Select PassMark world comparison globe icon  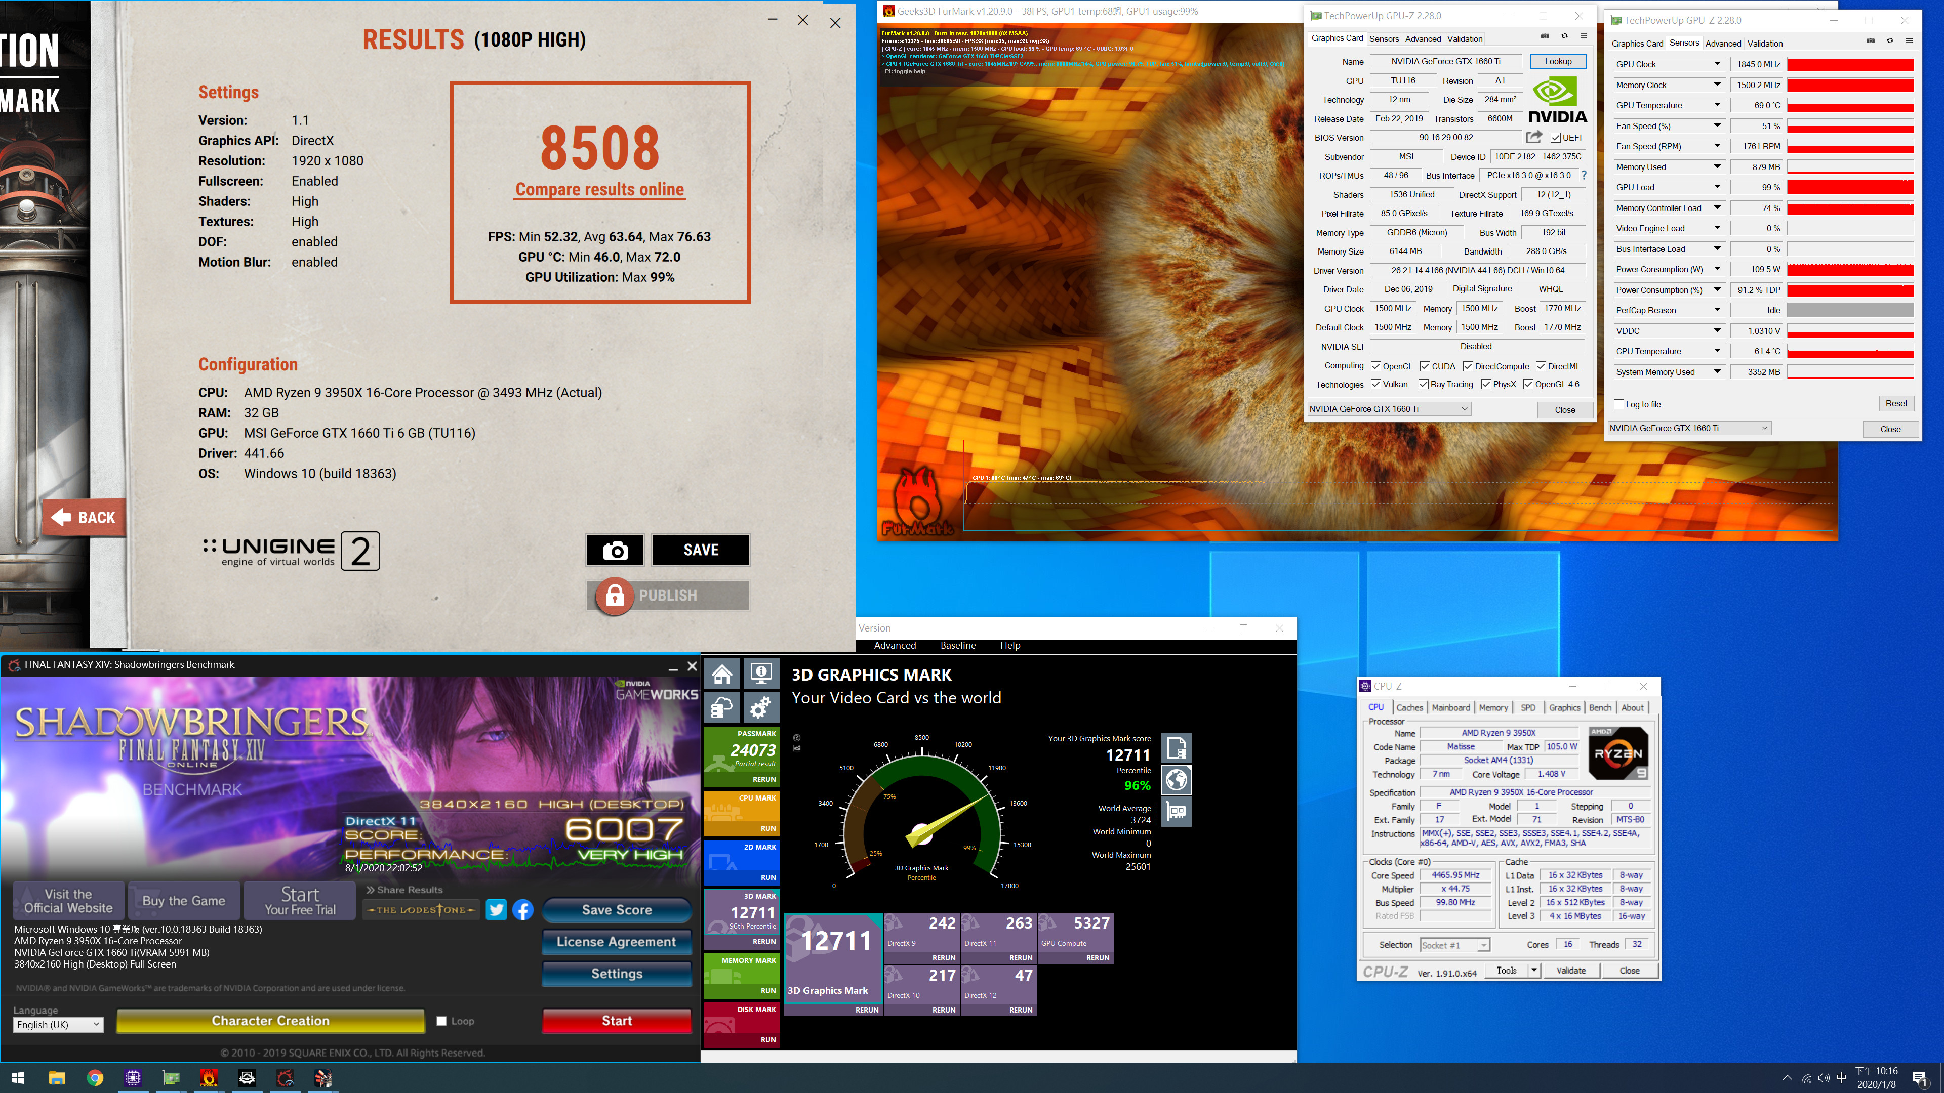pyautogui.click(x=1176, y=780)
